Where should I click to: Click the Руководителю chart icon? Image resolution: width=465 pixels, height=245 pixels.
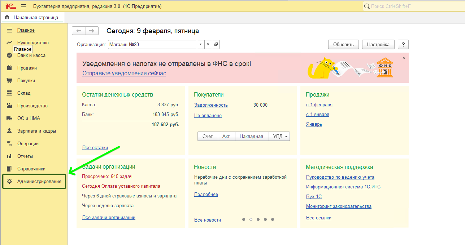pyautogui.click(x=10, y=43)
